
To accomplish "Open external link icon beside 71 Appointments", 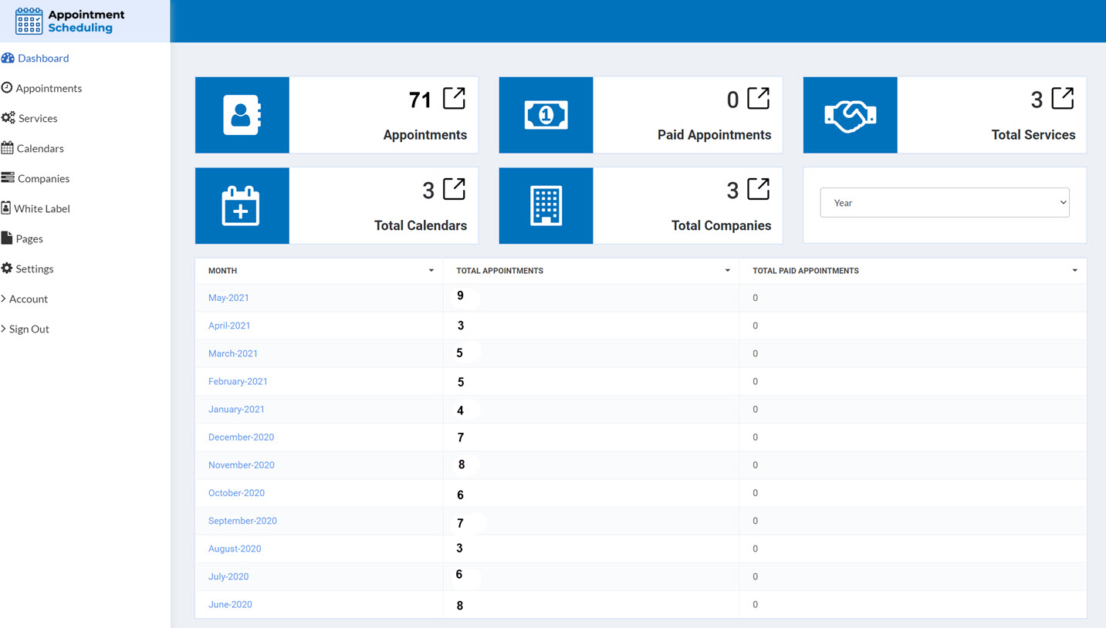I will 454,99.
